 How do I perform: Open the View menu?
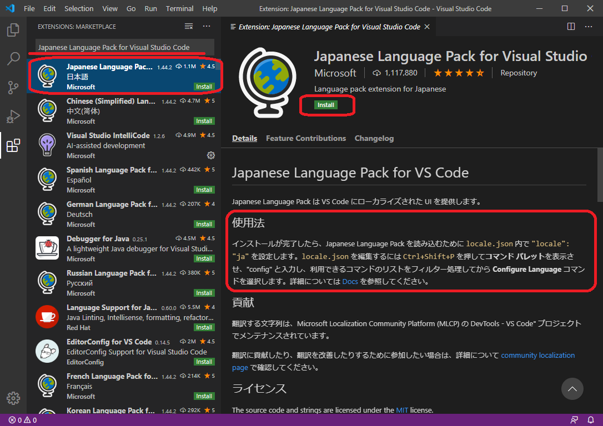[x=110, y=8]
